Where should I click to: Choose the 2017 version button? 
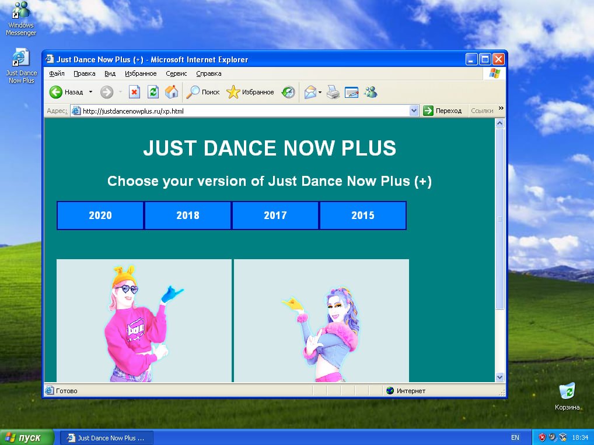pyautogui.click(x=275, y=216)
